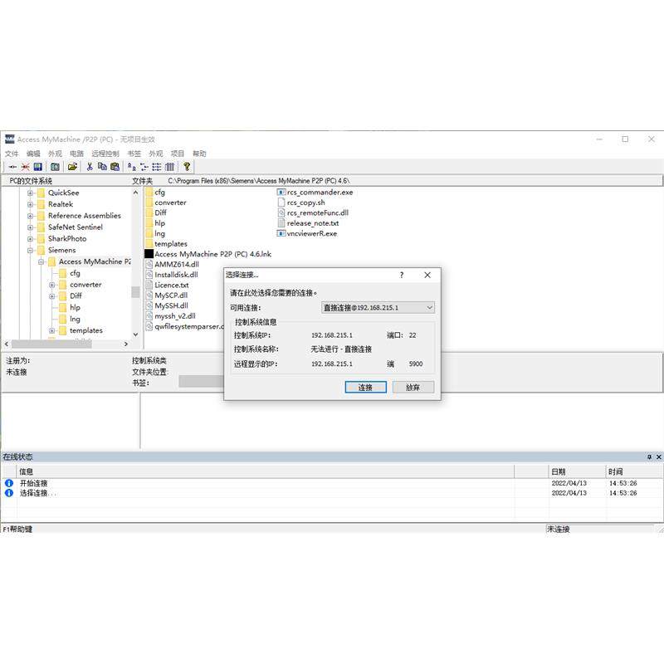Open the 可用连接 connection dropdown
Image resolution: width=664 pixels, height=664 pixels.
[x=430, y=307]
